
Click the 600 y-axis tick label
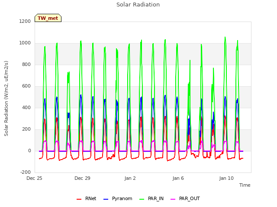tap(26, 86)
